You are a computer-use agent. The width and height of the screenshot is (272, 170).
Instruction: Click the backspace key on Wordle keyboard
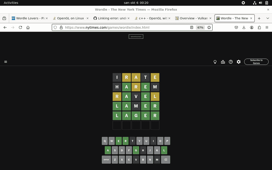pos(166,159)
